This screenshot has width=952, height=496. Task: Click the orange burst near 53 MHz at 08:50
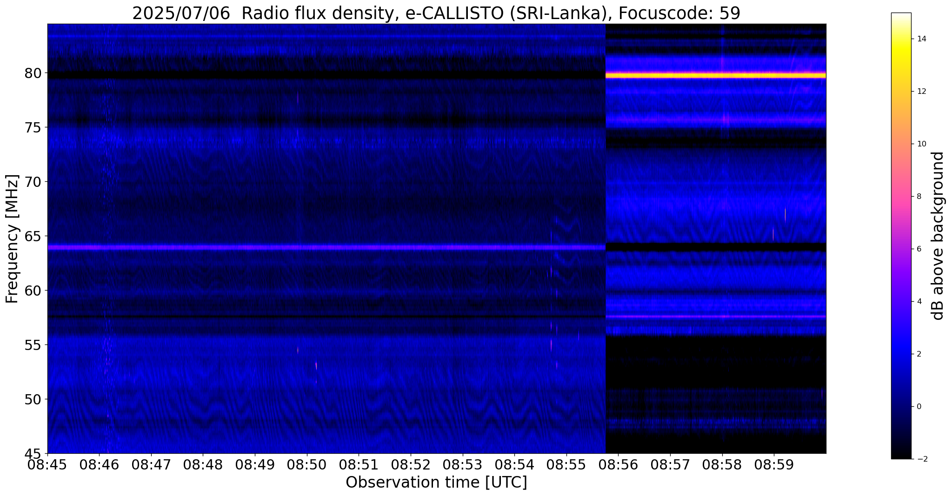(316, 366)
